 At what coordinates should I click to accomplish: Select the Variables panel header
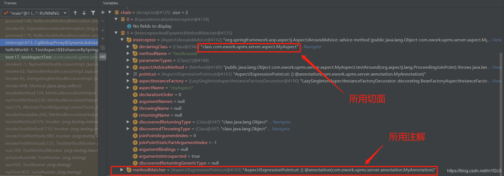point(111,3)
